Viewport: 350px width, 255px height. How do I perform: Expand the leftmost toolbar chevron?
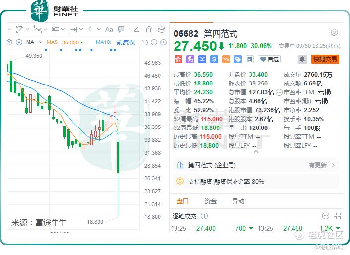9,29
